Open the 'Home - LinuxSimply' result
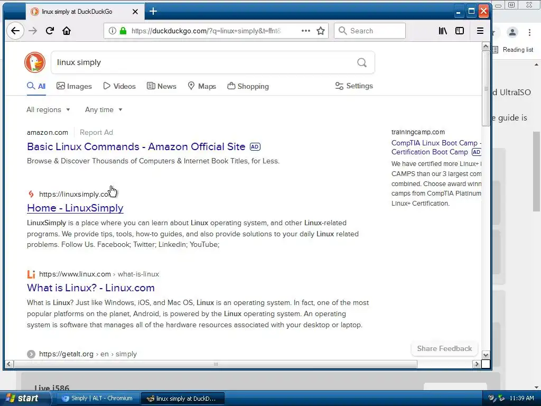Viewport: 541px width, 406px height. point(75,208)
